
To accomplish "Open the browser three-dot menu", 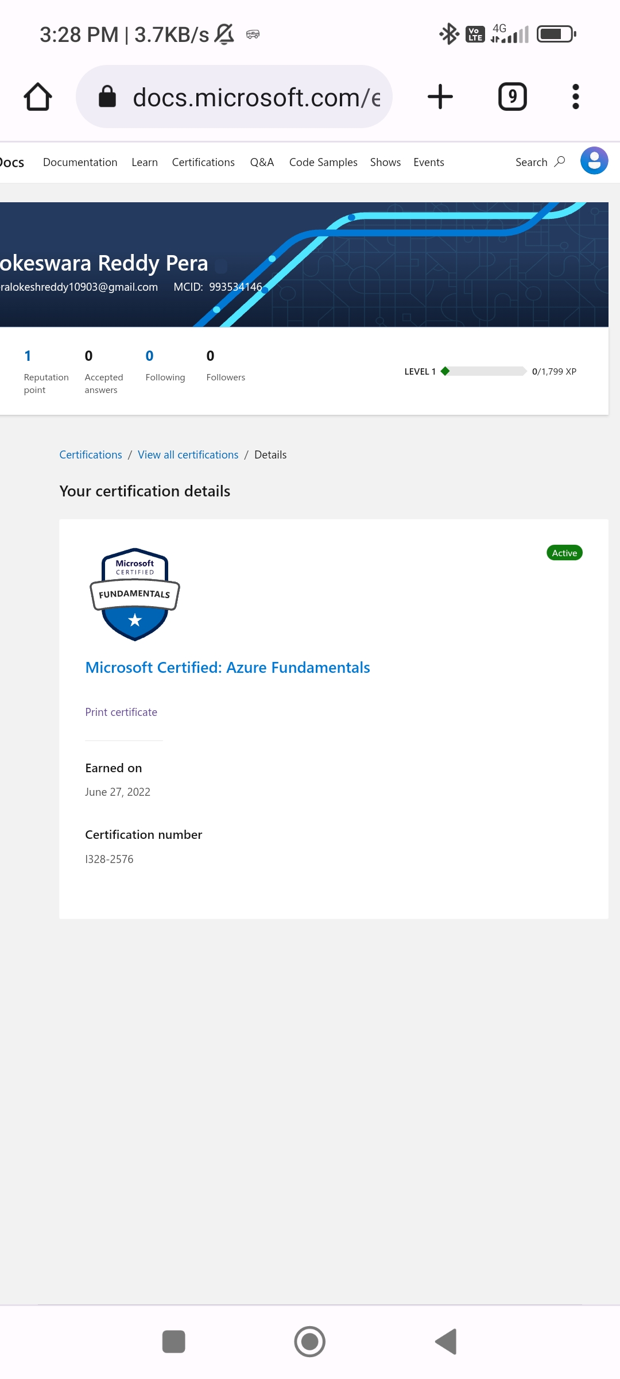I will [x=576, y=97].
